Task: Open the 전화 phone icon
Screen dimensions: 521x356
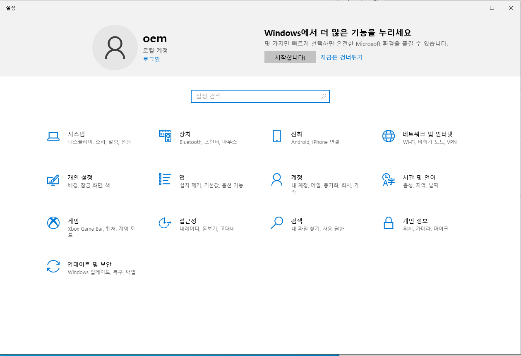Action: pos(277,136)
